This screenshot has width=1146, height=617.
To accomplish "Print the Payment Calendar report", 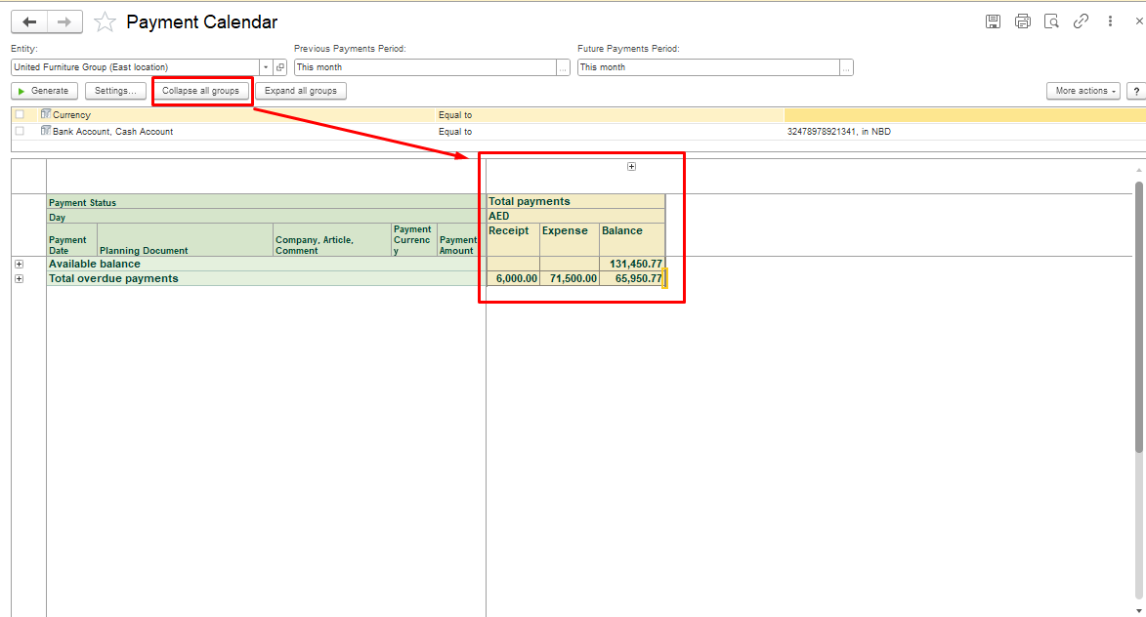I will pyautogui.click(x=1022, y=21).
